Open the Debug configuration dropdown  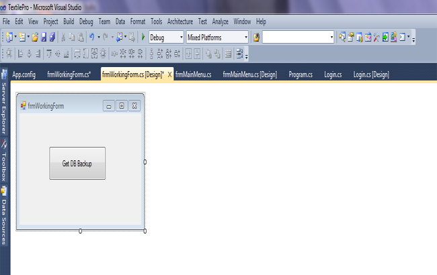tap(166, 37)
